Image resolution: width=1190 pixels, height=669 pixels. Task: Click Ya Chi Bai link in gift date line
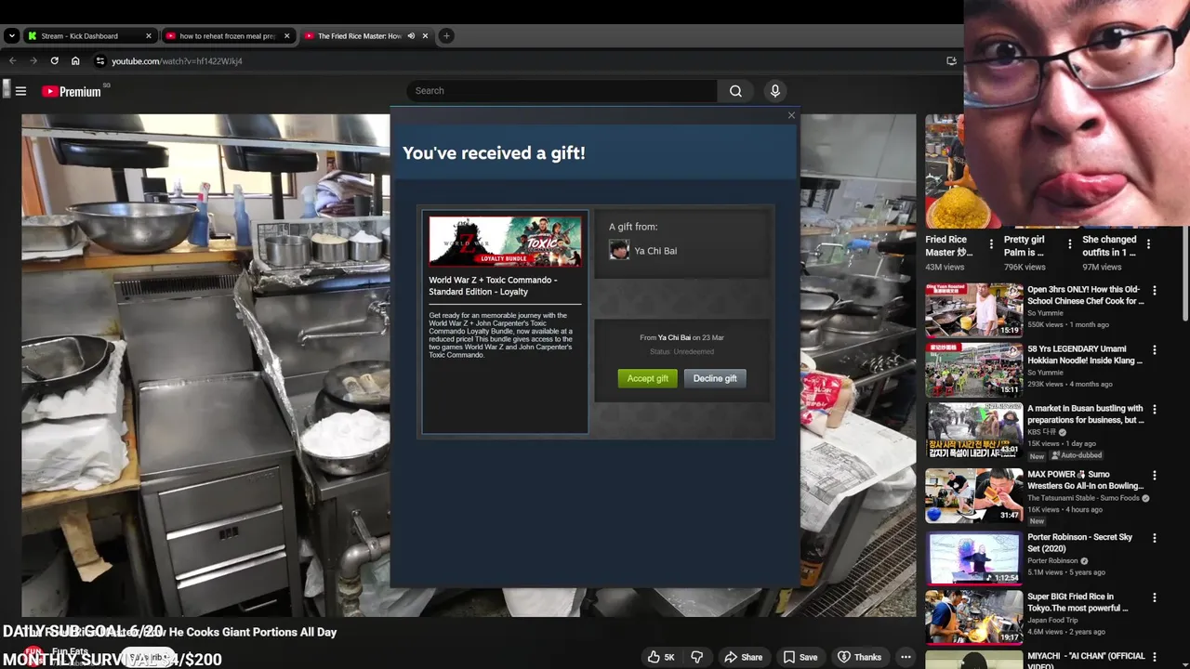pos(674,337)
